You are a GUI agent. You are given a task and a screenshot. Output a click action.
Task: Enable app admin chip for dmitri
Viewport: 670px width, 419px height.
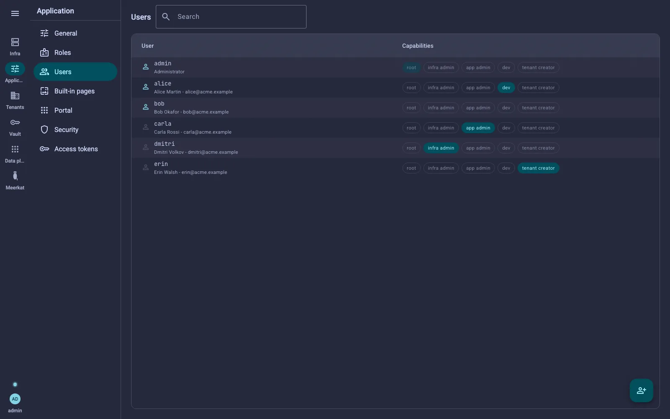coord(478,148)
